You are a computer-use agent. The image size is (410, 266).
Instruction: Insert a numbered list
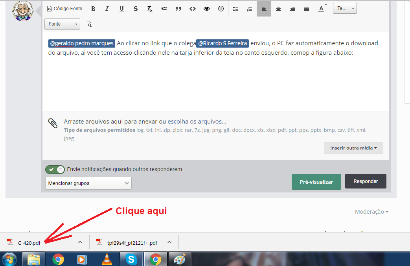click(x=250, y=9)
